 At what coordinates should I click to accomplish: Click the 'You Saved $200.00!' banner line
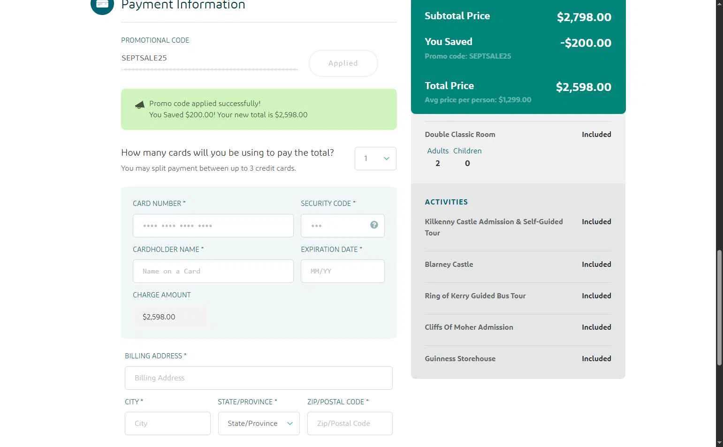(228, 115)
